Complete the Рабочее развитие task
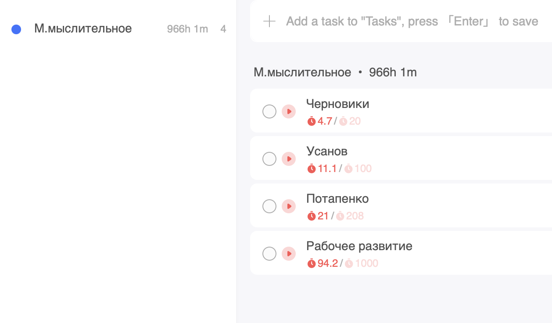This screenshot has height=323, width=552. 269,254
